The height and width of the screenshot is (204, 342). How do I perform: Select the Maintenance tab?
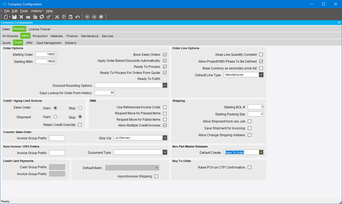pos(90,36)
